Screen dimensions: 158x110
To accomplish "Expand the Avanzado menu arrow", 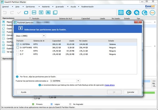I will tap(68, 7).
